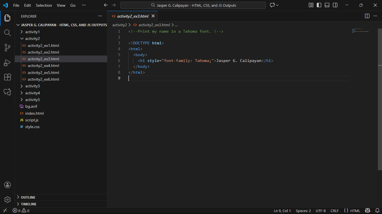The width and height of the screenshot is (382, 214).
Task: Expand the activity1 folder
Action: 32,32
